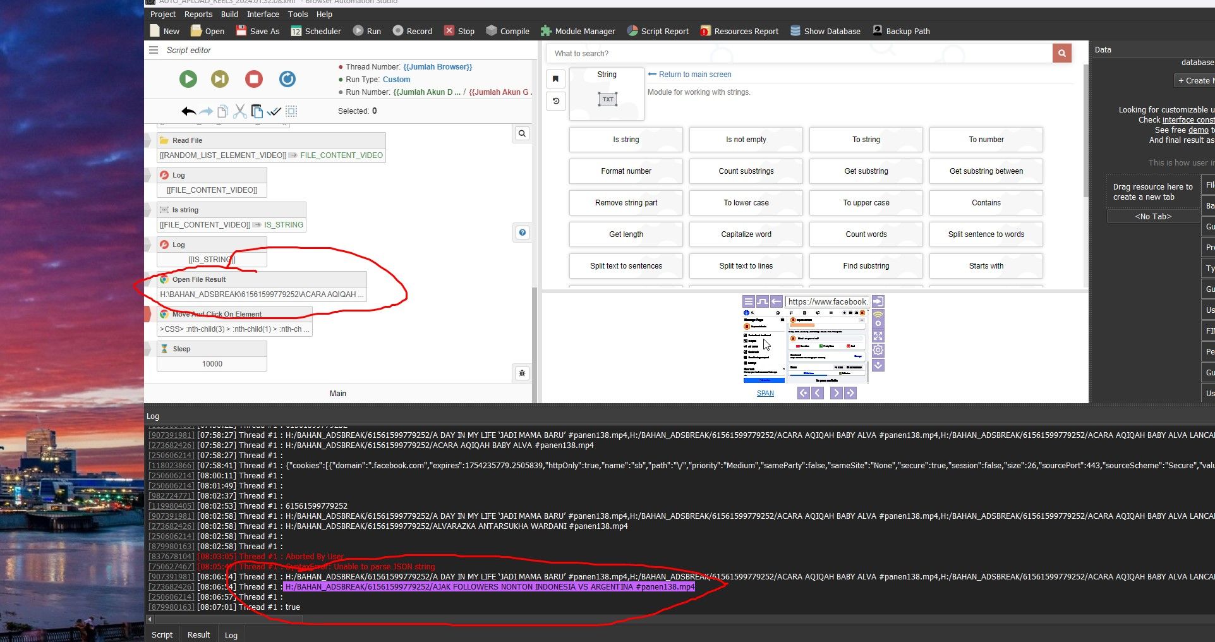Viewport: 1215px width, 642px height.
Task: Open the Interface menu
Action: pyautogui.click(x=263, y=14)
